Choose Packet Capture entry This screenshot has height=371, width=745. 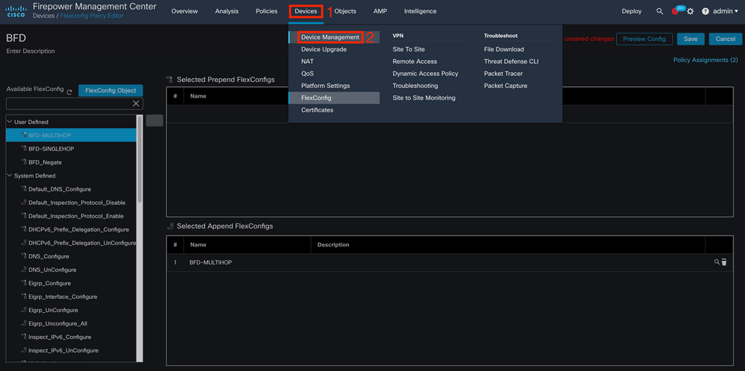coord(506,86)
